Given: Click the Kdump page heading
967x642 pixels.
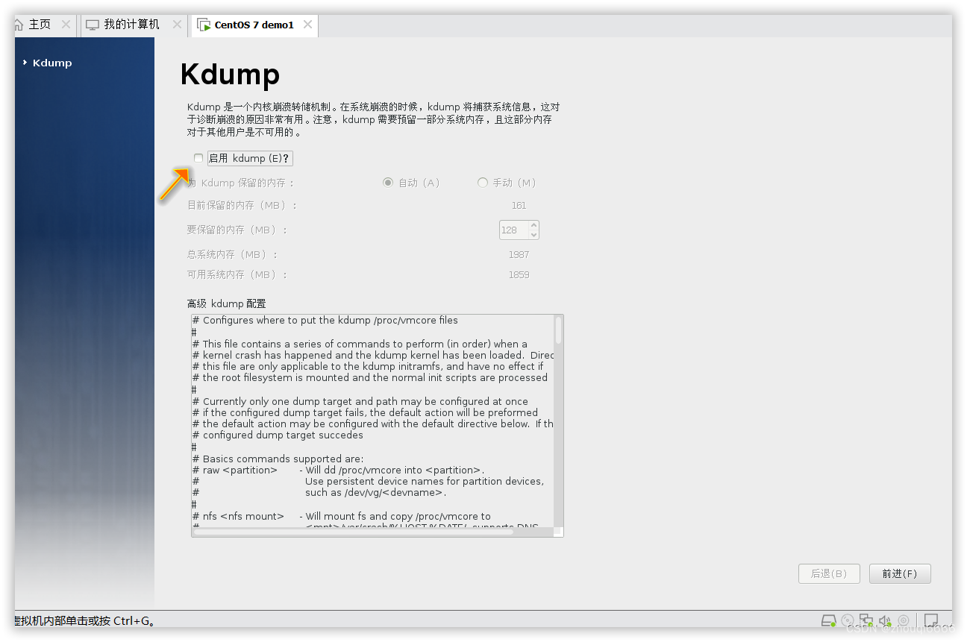Looking at the screenshot, I should (x=230, y=75).
